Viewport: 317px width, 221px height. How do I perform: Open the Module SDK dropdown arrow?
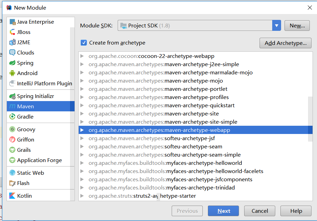pos(276,25)
